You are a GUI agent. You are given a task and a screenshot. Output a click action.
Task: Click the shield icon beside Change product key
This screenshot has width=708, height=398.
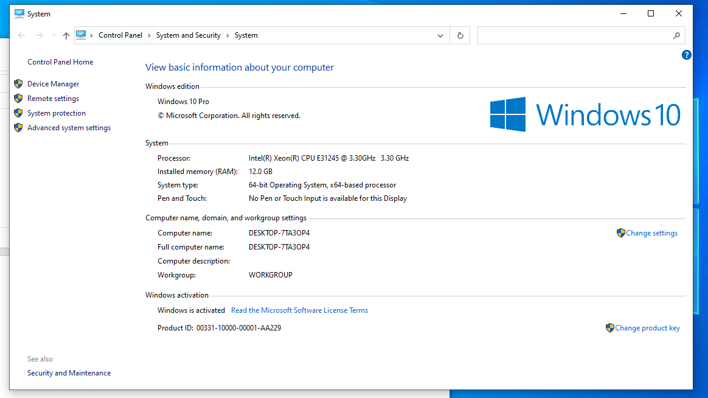point(610,327)
